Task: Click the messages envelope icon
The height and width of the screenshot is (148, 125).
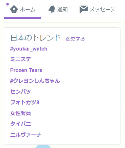Action: (x=83, y=9)
